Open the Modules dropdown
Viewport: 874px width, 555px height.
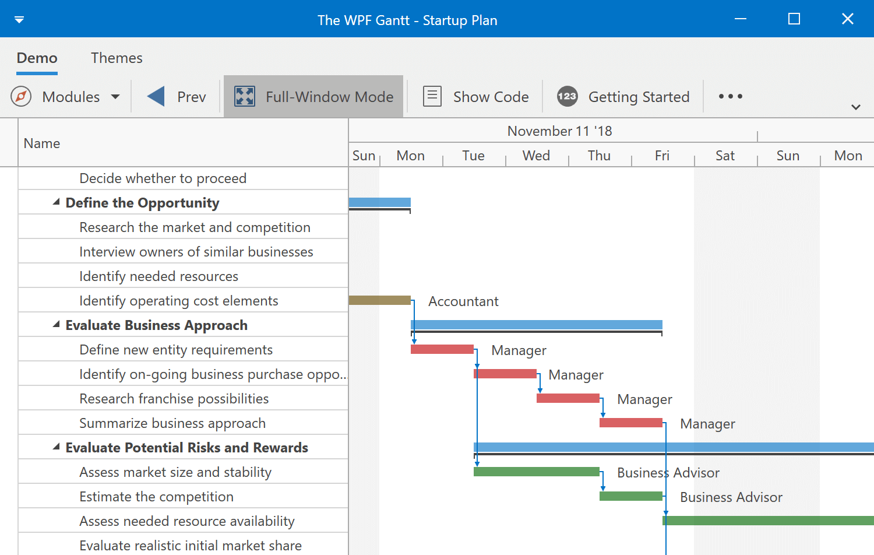coord(115,97)
